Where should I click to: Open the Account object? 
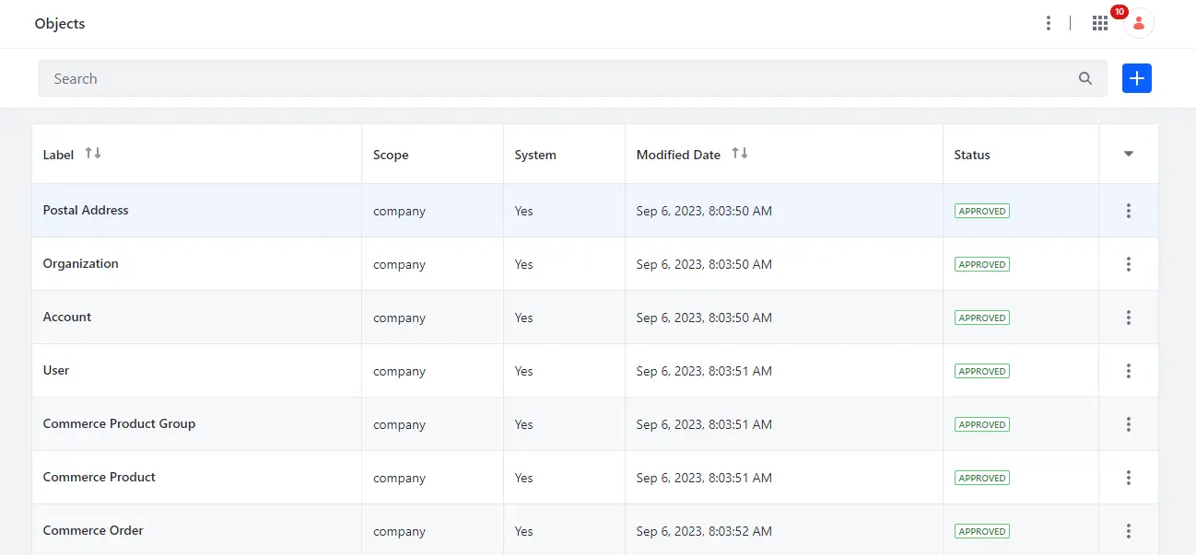(x=67, y=317)
